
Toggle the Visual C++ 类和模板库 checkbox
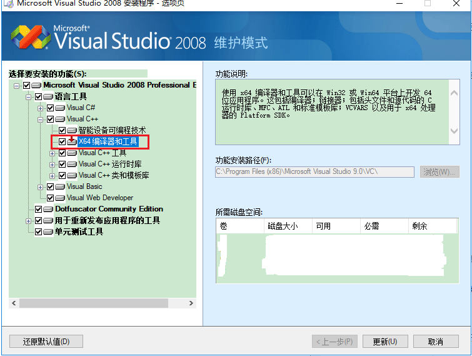point(62,176)
